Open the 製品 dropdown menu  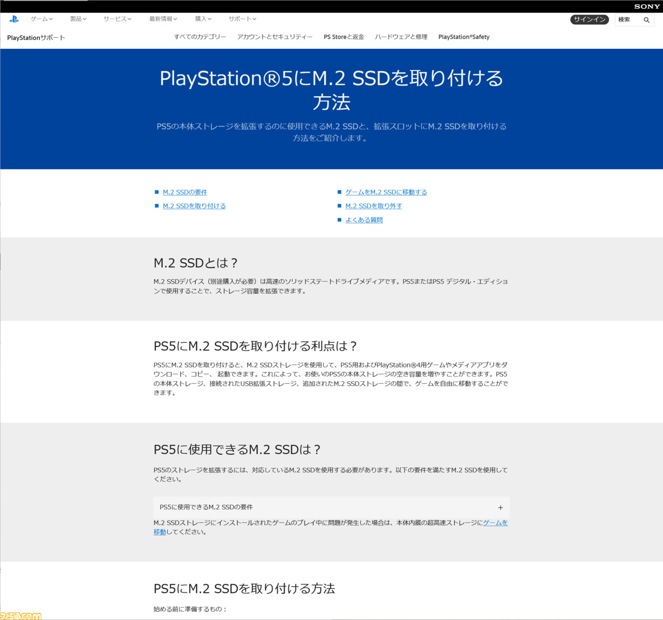(78, 19)
